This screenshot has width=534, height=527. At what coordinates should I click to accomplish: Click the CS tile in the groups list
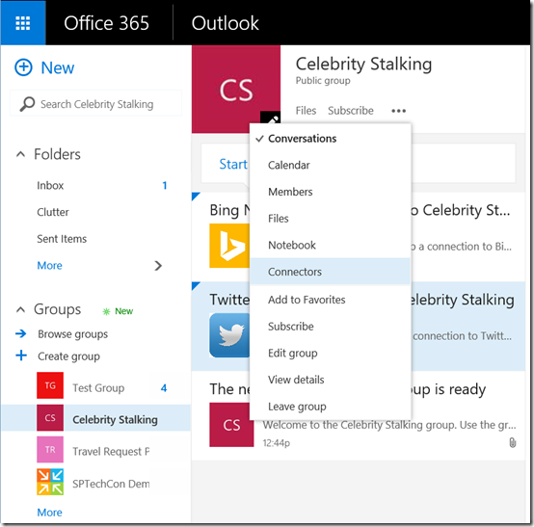click(50, 418)
